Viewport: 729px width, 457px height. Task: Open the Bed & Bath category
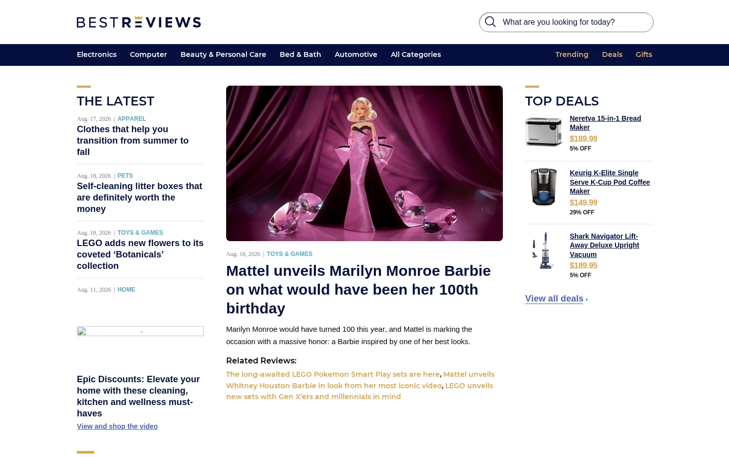(x=301, y=54)
